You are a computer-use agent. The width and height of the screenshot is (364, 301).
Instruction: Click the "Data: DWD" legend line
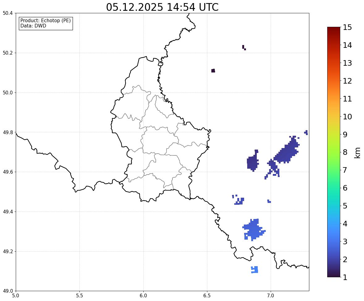(33, 26)
